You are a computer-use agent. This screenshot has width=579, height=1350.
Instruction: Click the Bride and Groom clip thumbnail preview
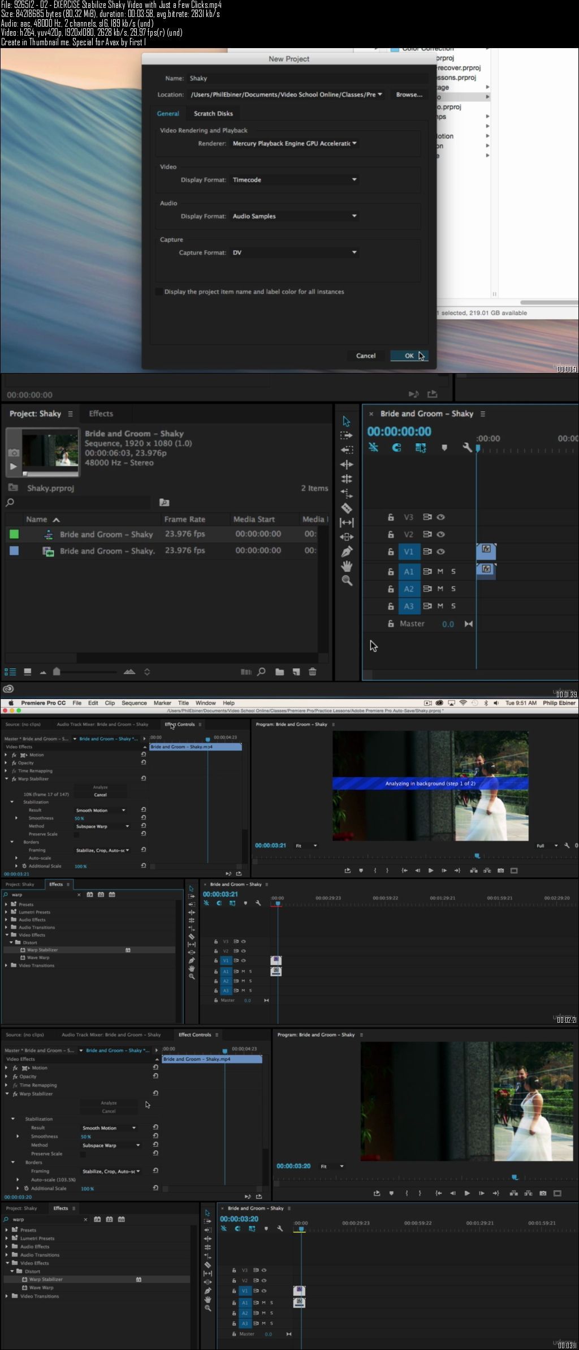coord(50,449)
